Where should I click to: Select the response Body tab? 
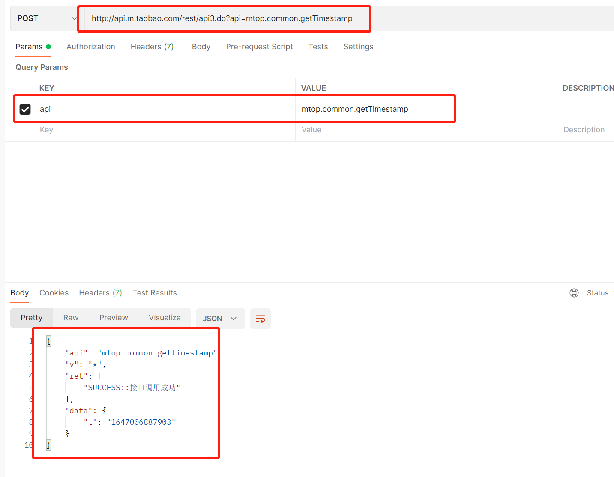coord(20,293)
